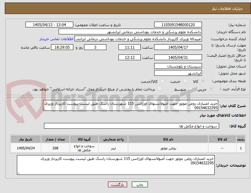Screen dimensions: 251x193
Task: Click the جزئیات اطلاعات نیاز page header
Action: [x=227, y=9]
